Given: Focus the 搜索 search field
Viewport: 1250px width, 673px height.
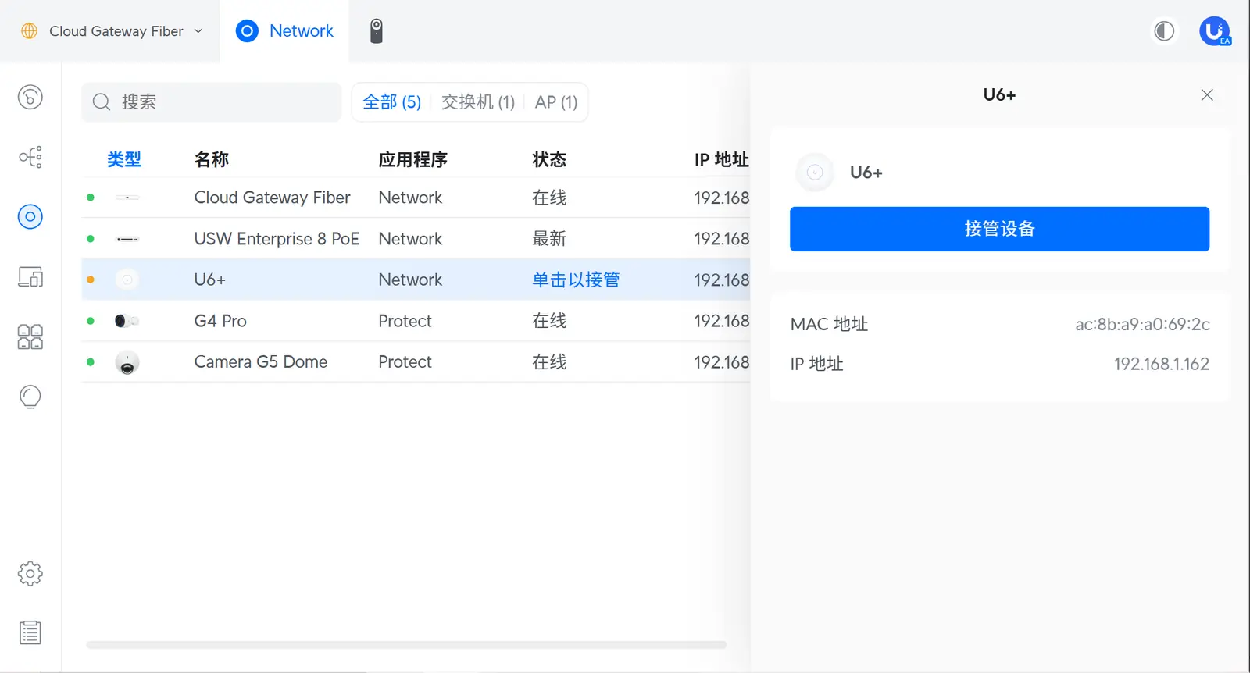Looking at the screenshot, I should [x=212, y=102].
